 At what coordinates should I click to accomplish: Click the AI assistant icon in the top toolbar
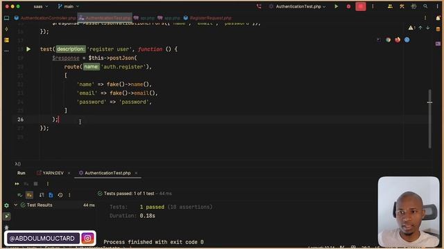(x=413, y=6)
